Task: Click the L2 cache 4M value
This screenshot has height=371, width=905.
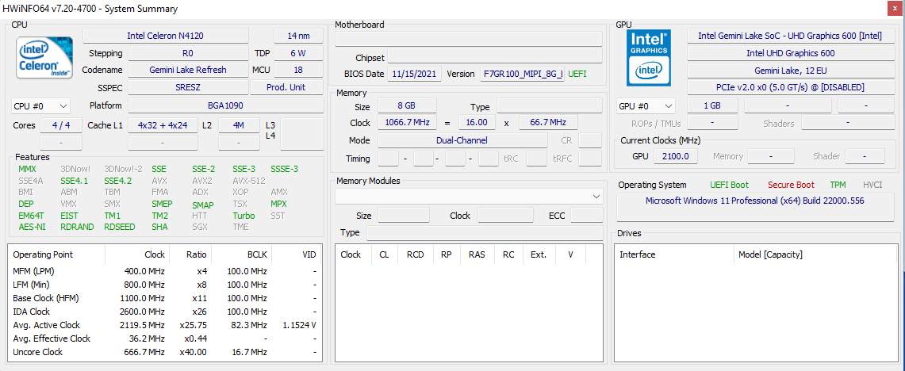Action: point(239,125)
